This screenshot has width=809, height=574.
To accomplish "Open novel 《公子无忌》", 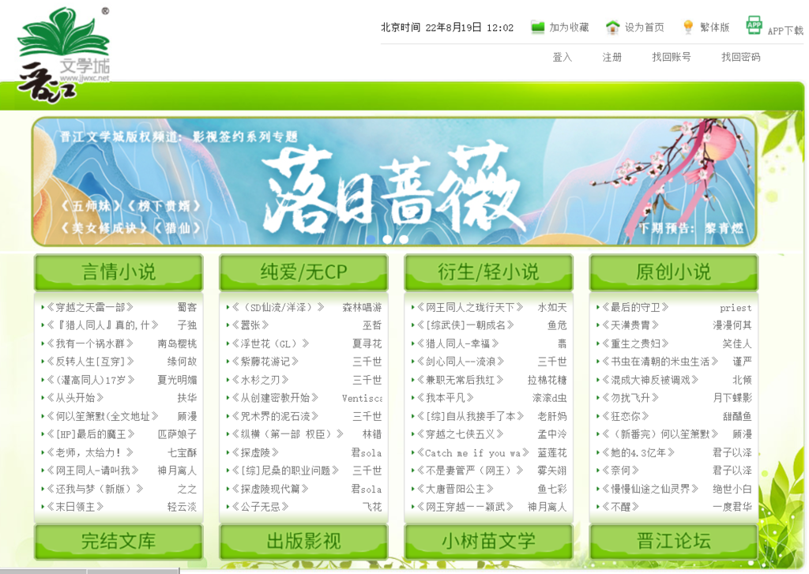I will click(261, 507).
